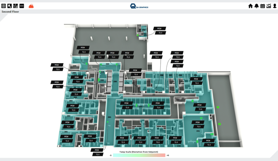The width and height of the screenshot is (278, 161).
Task: Open the FCU label in room 203
Action: pyautogui.click(x=72, y=106)
